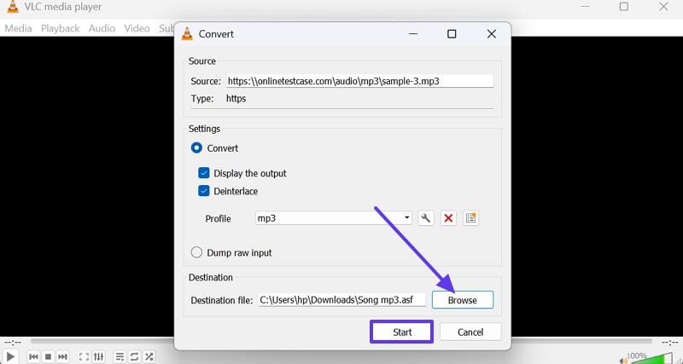Maximize the VLC media player window
The width and height of the screenshot is (683, 364).
pos(624,7)
